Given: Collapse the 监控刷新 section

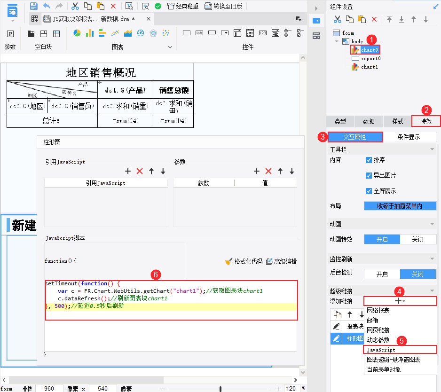Looking at the screenshot, I should [x=432, y=259].
